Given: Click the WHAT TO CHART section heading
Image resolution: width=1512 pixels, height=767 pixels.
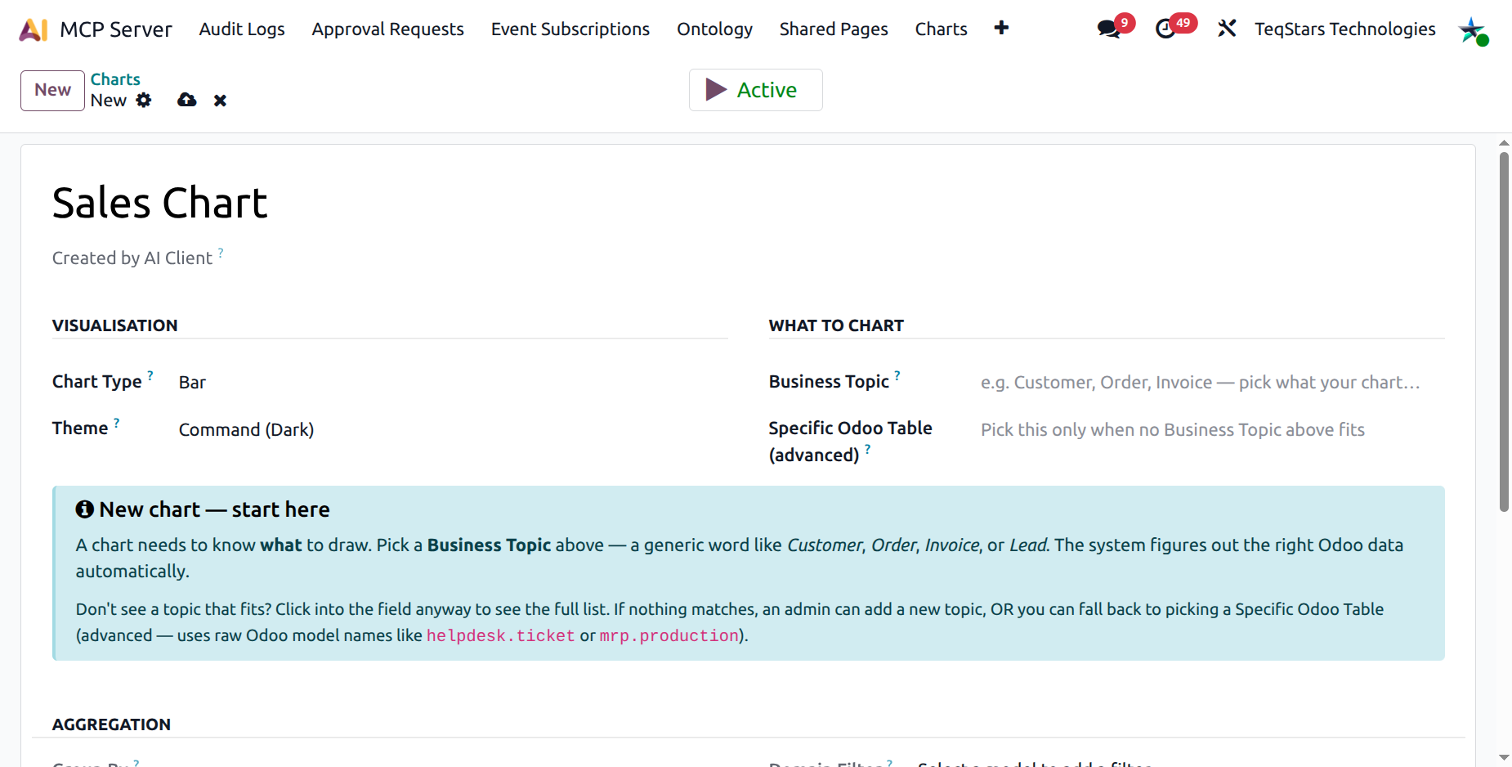Looking at the screenshot, I should 836,325.
